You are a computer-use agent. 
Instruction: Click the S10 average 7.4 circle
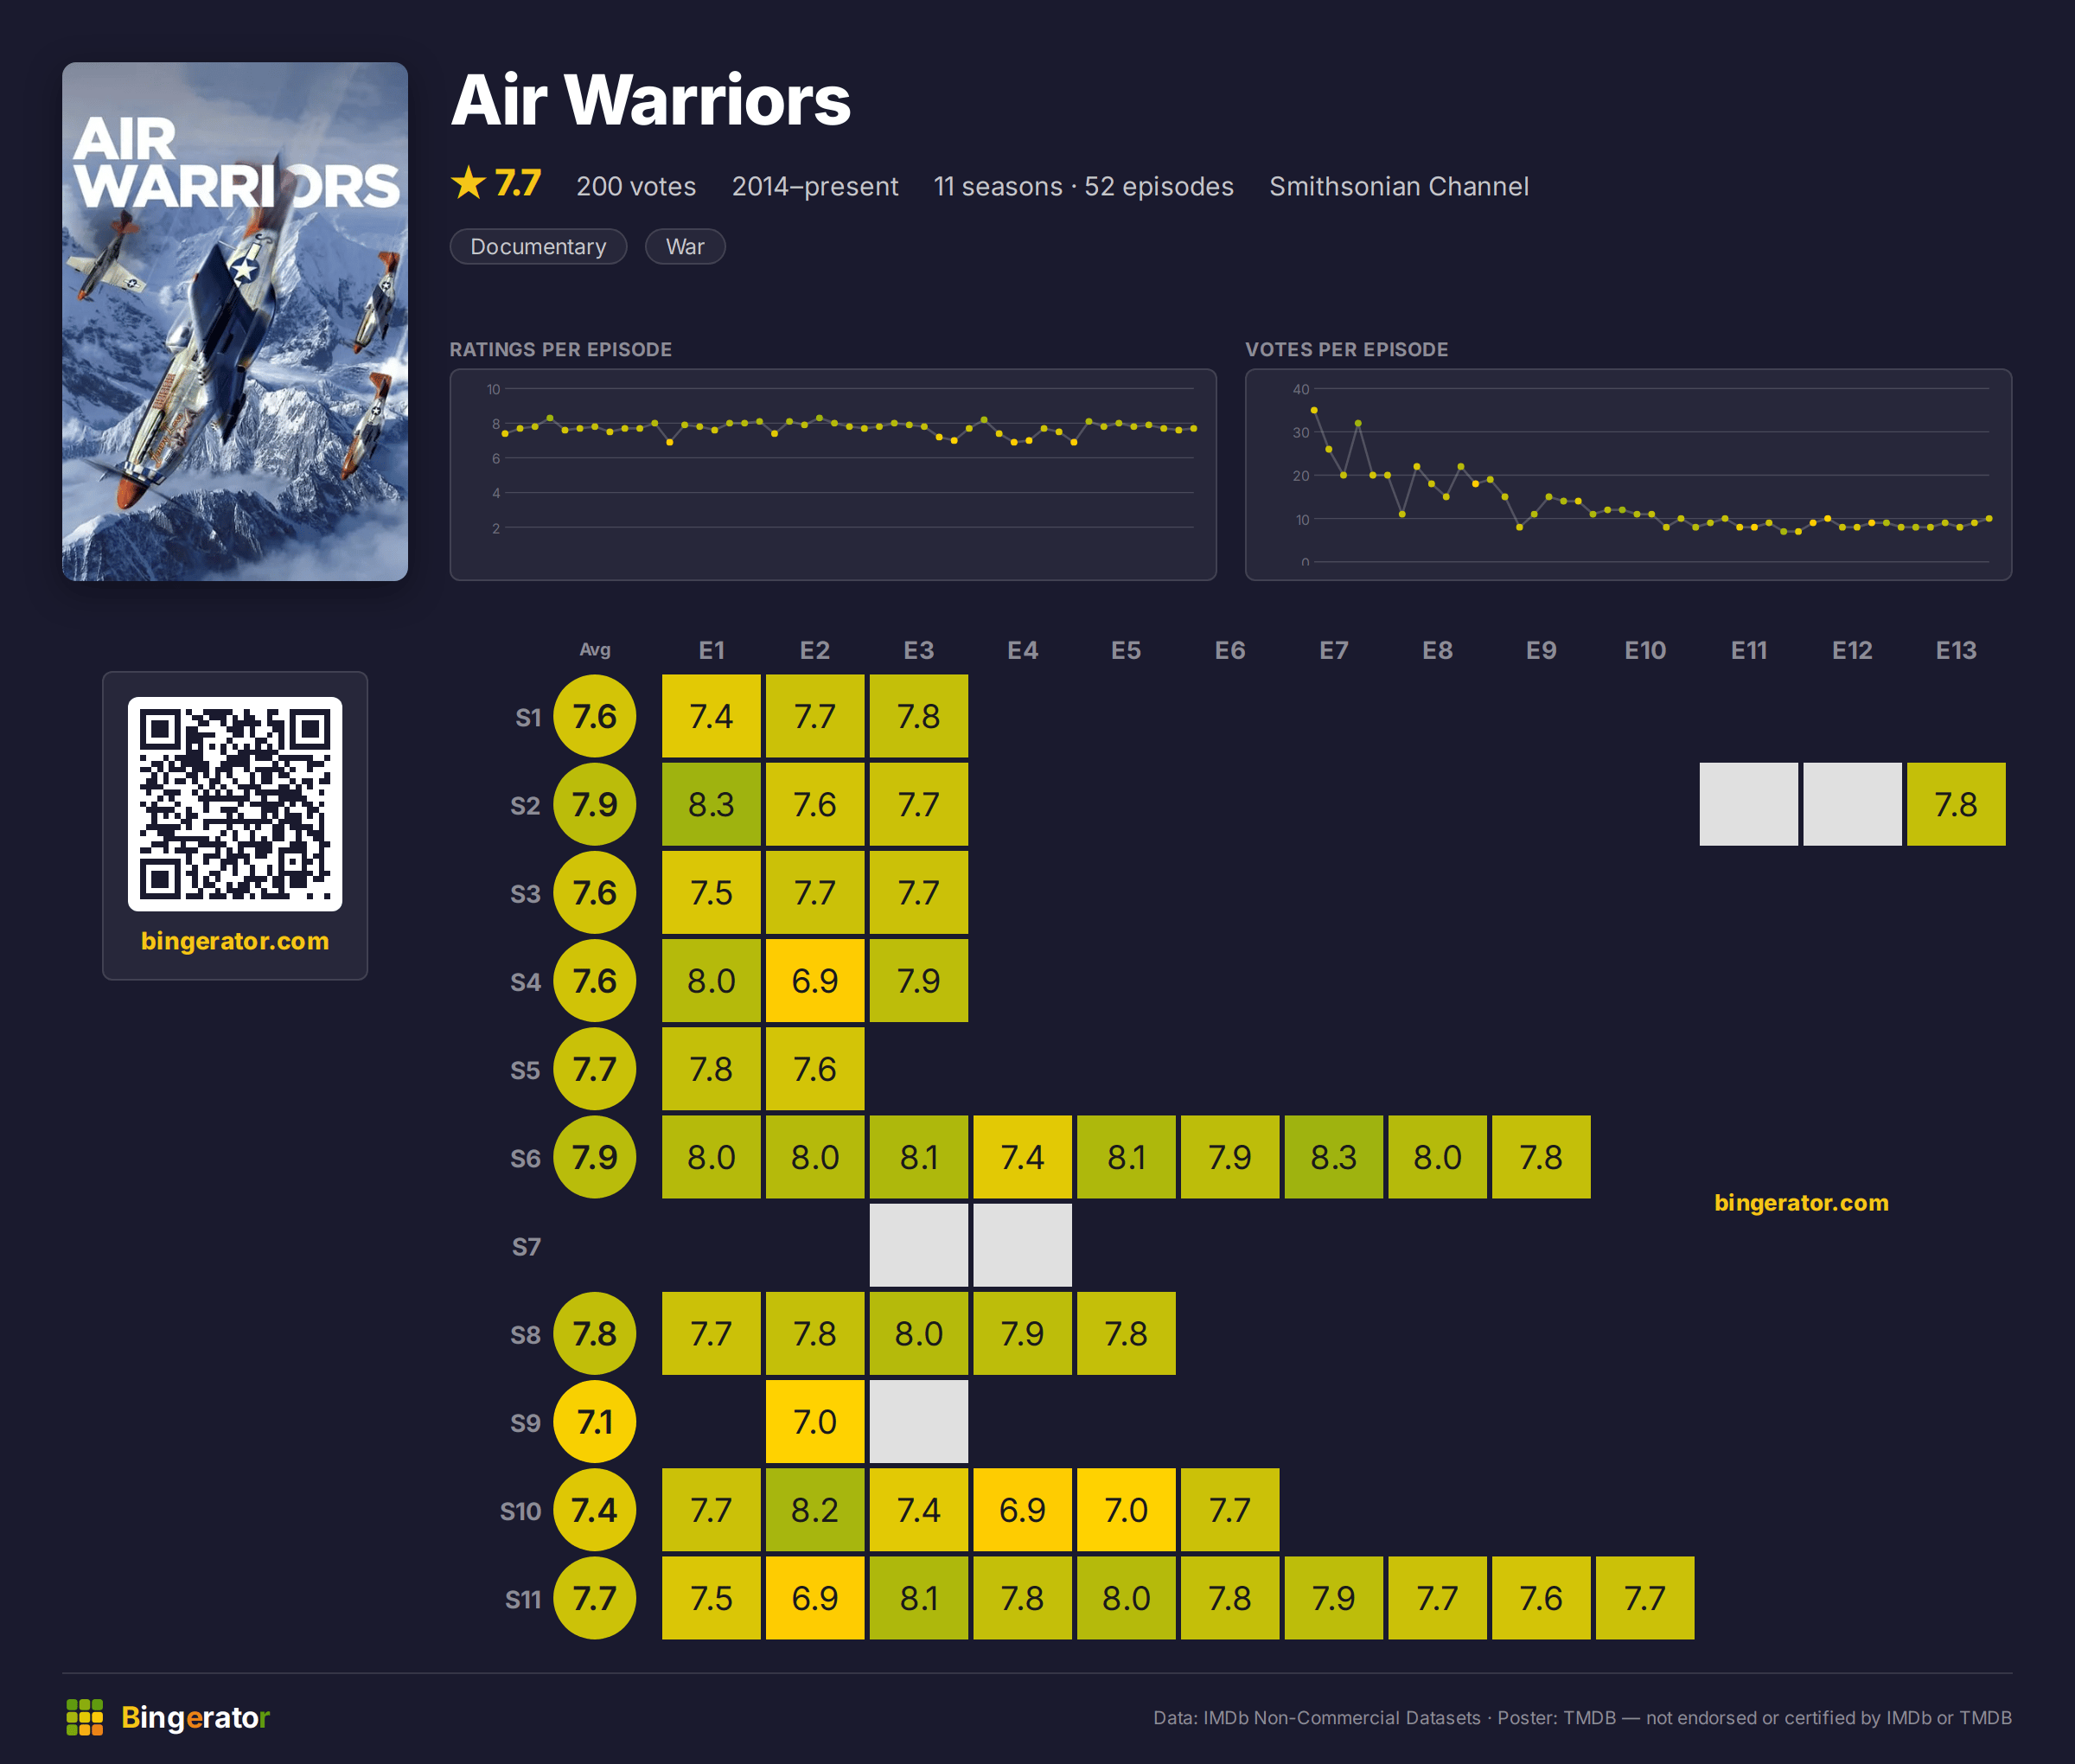click(595, 1510)
